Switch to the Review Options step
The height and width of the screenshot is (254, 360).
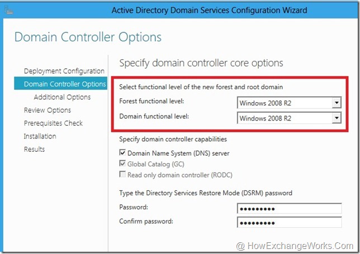pyautogui.click(x=47, y=110)
